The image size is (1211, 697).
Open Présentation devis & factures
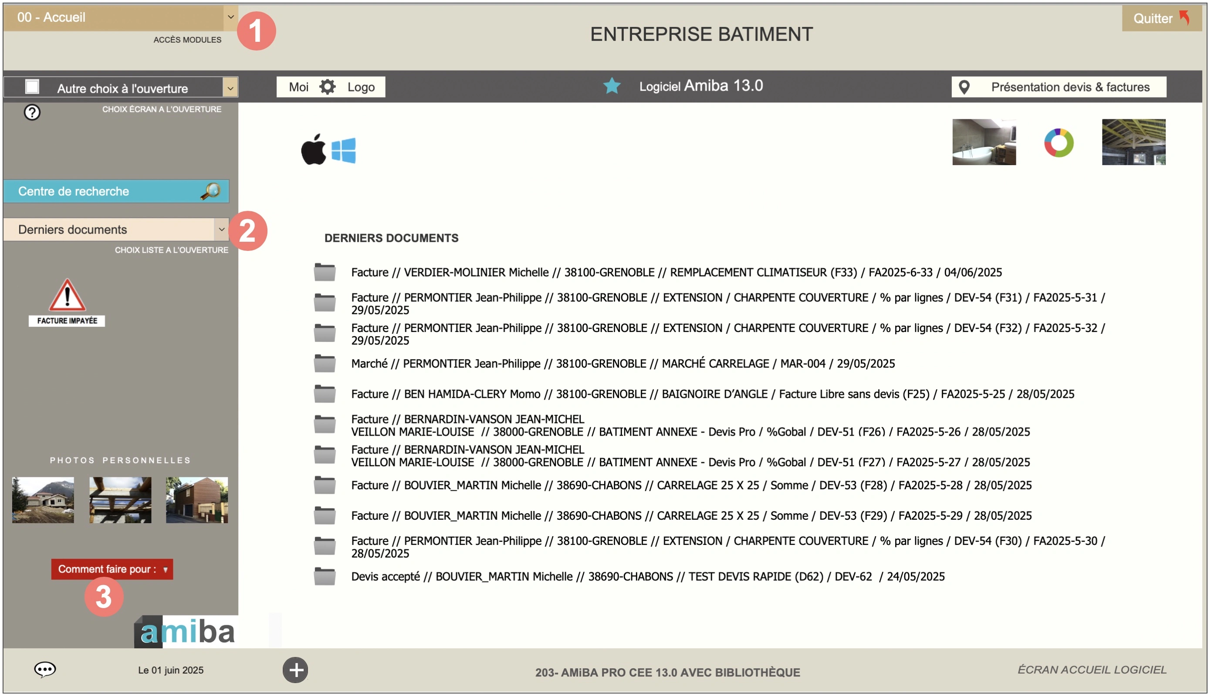click(x=1058, y=87)
